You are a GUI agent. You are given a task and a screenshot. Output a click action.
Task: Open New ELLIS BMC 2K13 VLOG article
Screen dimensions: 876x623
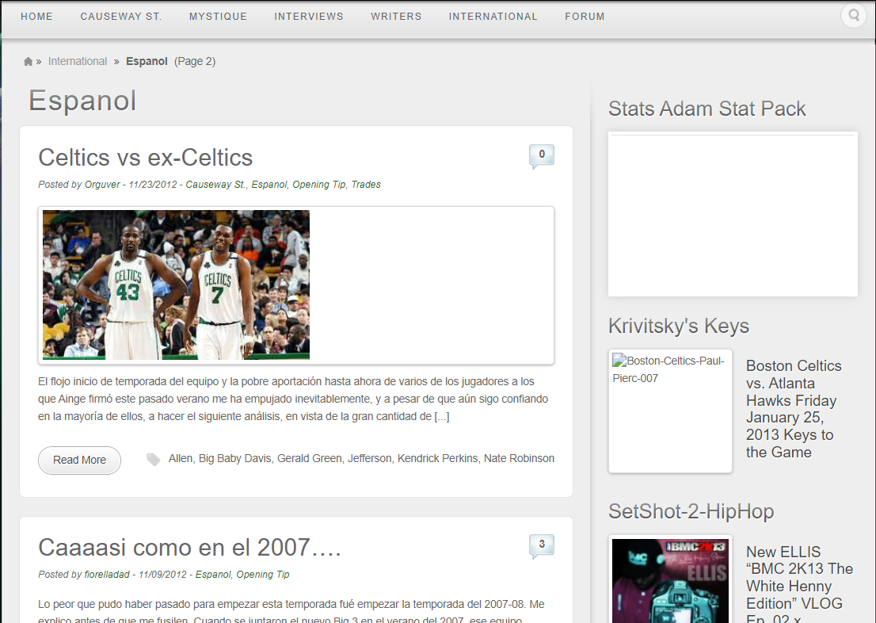pyautogui.click(x=799, y=583)
